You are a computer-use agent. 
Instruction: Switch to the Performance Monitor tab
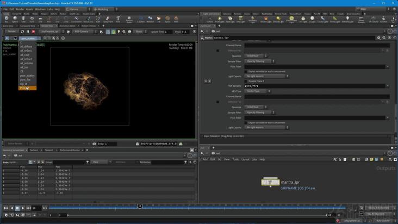point(70,150)
